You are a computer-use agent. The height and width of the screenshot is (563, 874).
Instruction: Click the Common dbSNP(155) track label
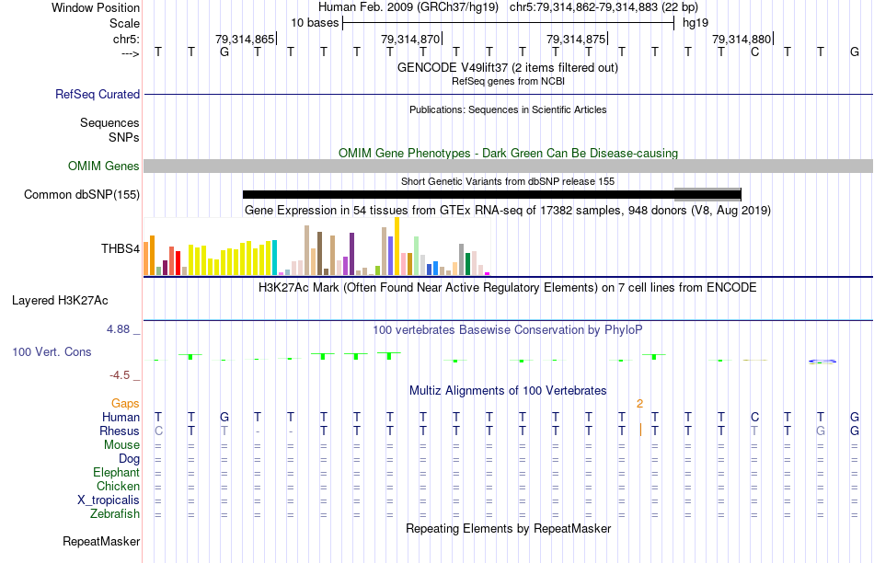pos(81,194)
